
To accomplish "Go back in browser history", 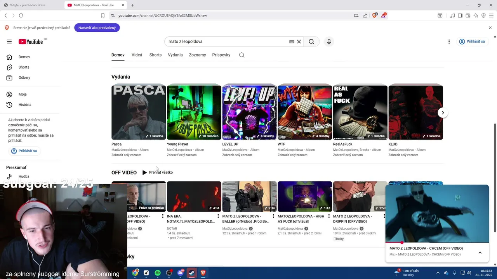I will tap(5, 15).
